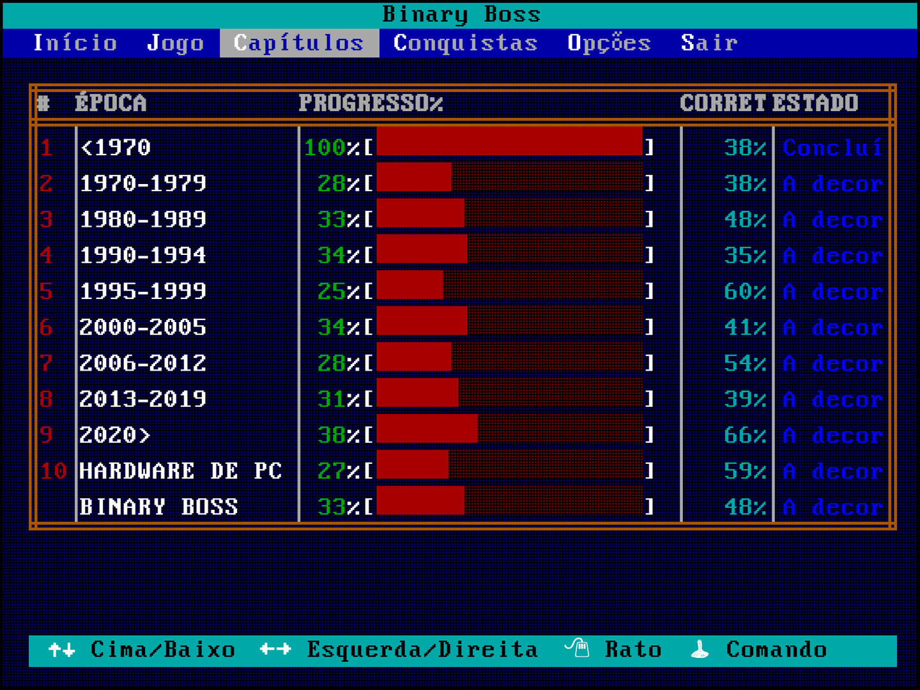Click the ÉPOCA column header

[x=111, y=103]
